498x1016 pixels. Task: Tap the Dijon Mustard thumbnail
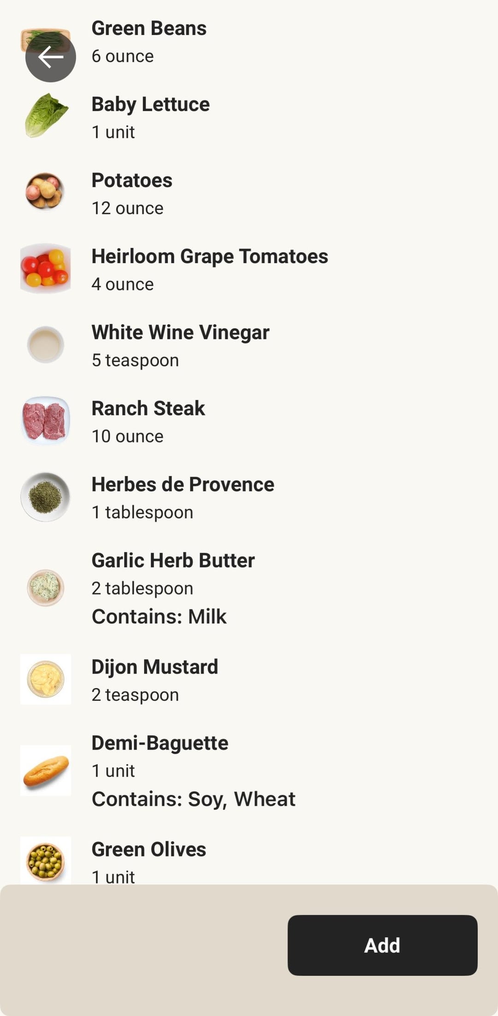[45, 679]
